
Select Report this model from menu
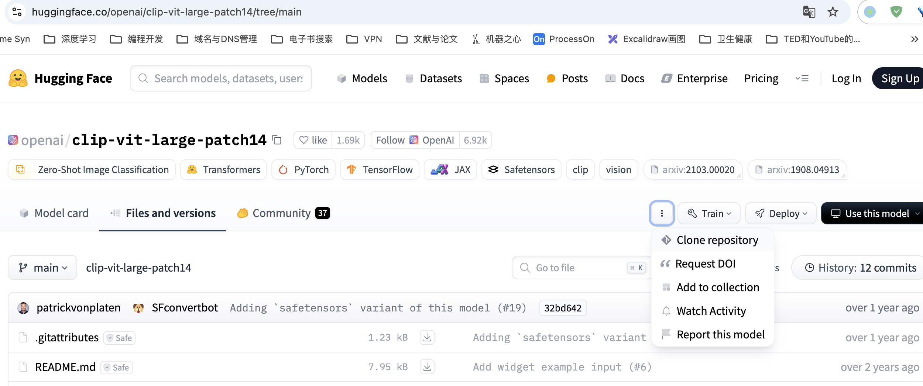(x=713, y=334)
